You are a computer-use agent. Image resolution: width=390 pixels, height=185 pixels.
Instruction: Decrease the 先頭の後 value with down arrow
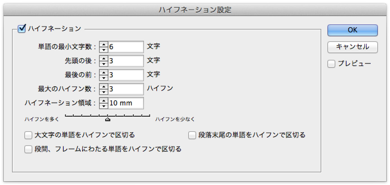(104, 64)
